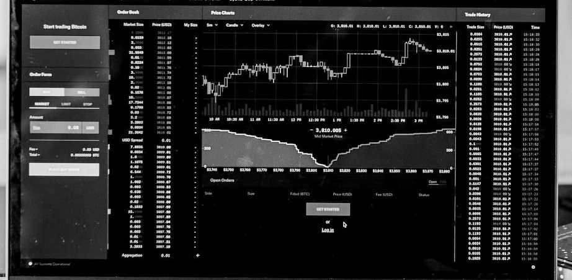
Task: Click the My Size column header
Action: tap(190, 25)
